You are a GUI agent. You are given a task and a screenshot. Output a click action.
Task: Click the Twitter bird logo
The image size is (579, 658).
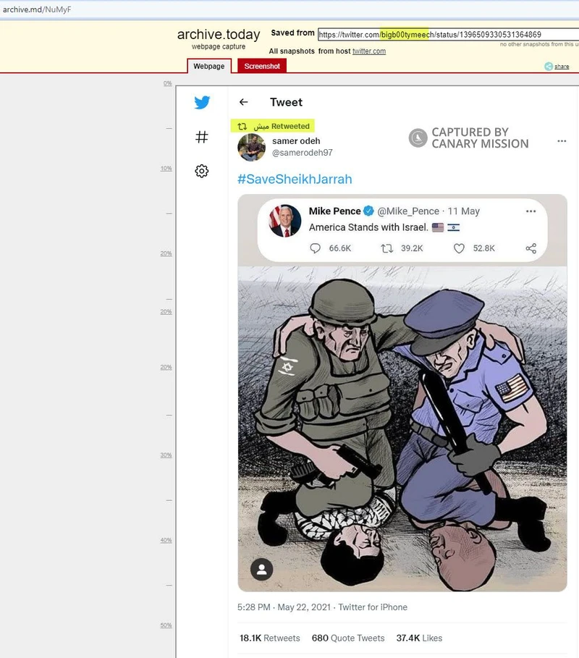pyautogui.click(x=202, y=102)
